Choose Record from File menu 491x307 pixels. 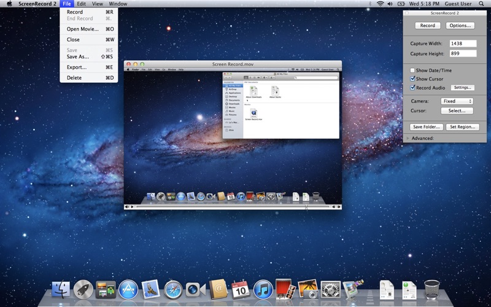tap(89, 12)
